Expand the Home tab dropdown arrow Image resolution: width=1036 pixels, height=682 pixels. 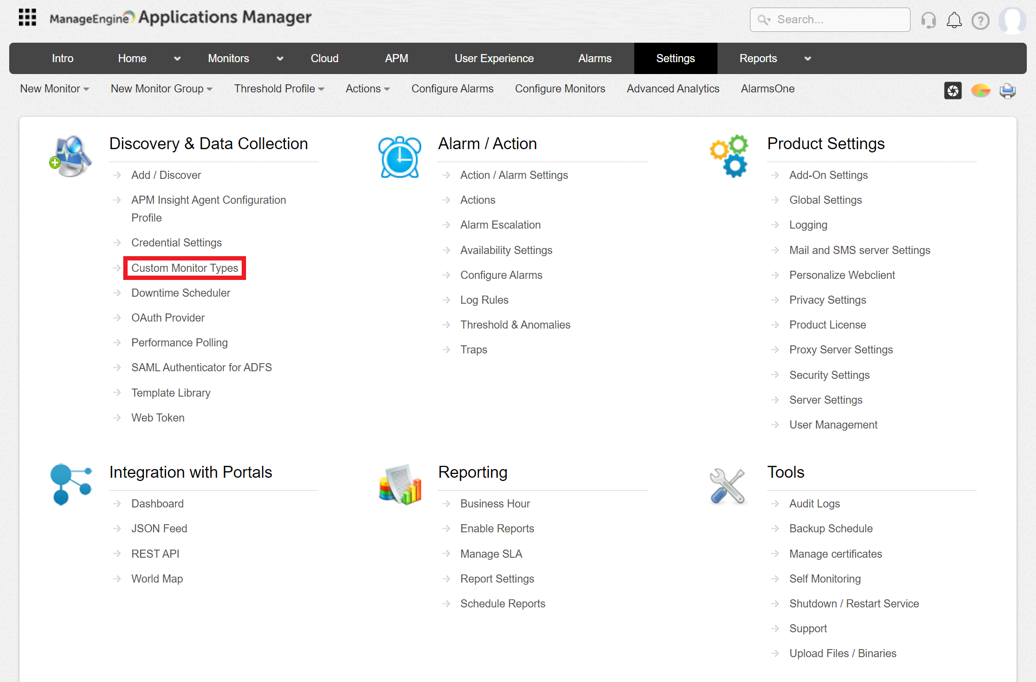(x=177, y=59)
